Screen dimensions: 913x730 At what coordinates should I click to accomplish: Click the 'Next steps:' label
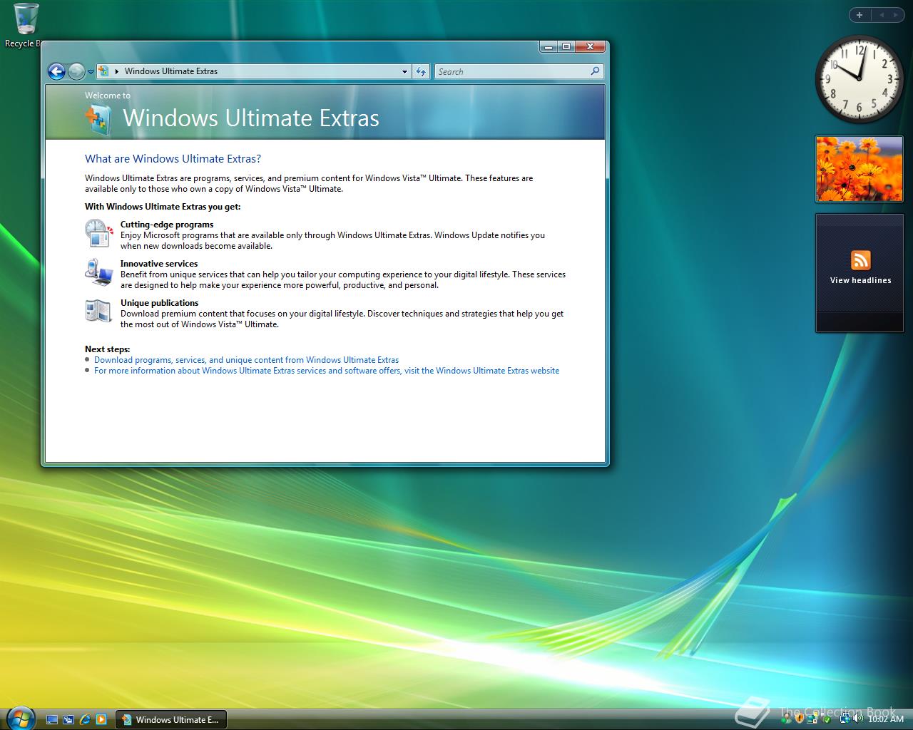(x=108, y=349)
